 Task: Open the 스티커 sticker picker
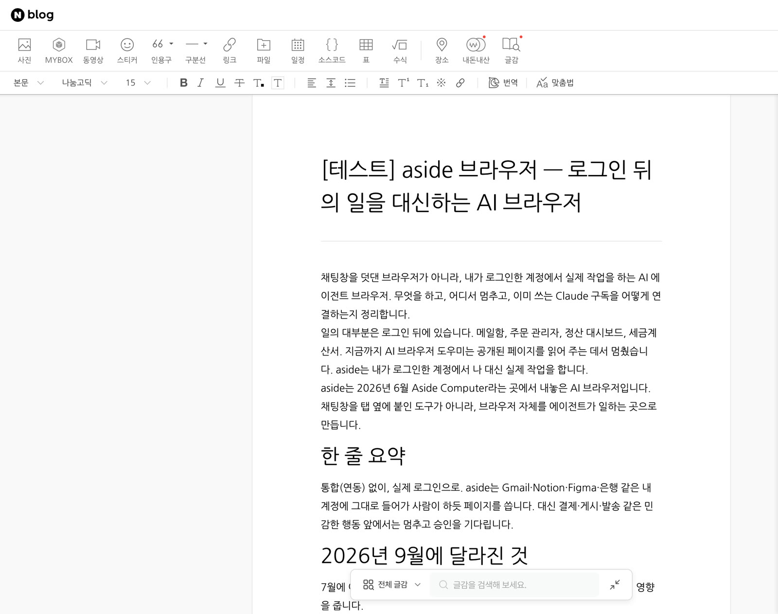pyautogui.click(x=127, y=51)
